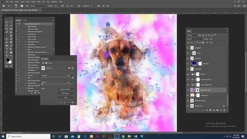The image size is (247, 139).
Task: Open the Windows Start menu
Action: [3, 136]
